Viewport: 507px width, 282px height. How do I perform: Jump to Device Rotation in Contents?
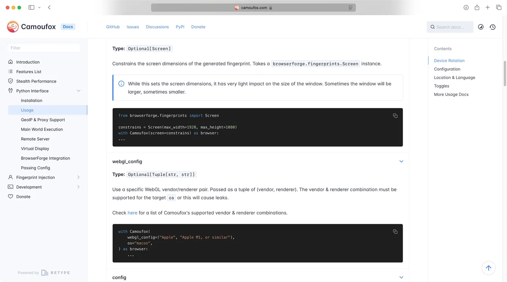(x=449, y=61)
